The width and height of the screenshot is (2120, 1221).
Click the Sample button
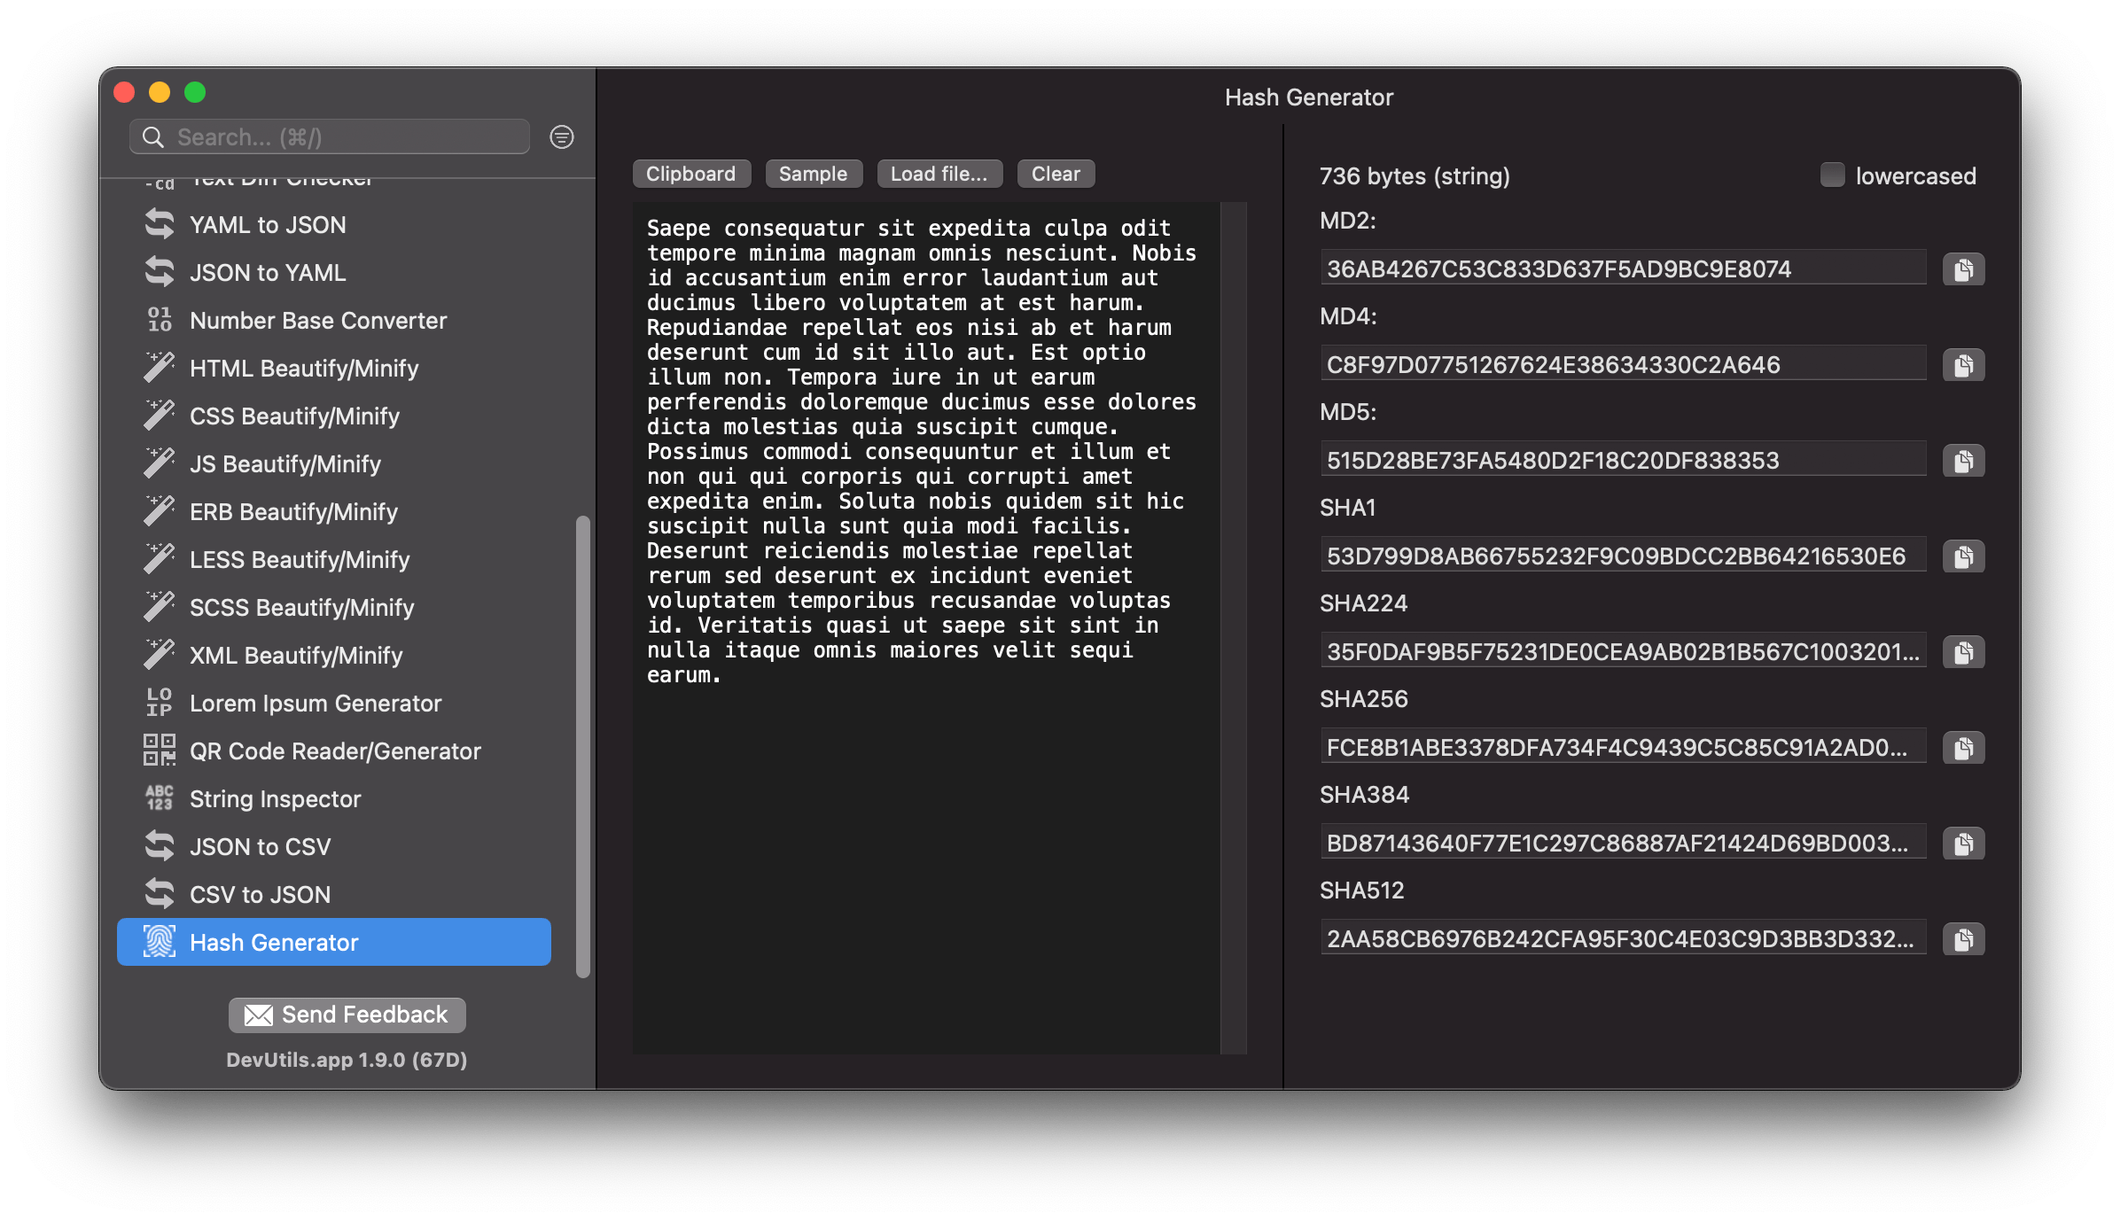click(x=813, y=173)
